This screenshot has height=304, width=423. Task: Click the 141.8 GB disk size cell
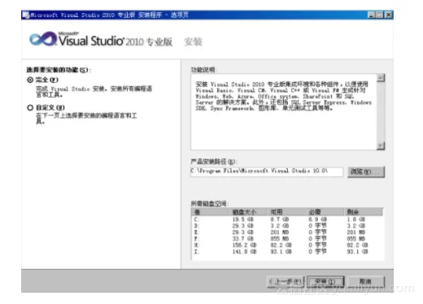(244, 252)
